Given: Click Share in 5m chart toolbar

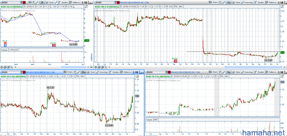Looking at the screenshot, I should pos(213,72).
